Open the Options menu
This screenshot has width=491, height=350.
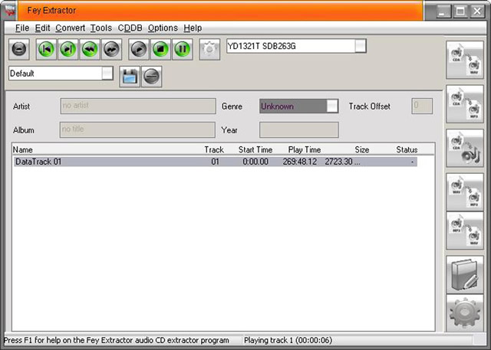click(163, 28)
